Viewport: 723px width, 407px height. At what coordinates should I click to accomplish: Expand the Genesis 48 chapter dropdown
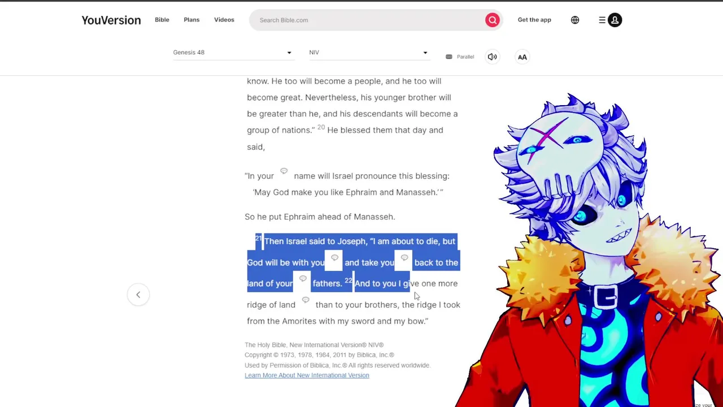[233, 53]
